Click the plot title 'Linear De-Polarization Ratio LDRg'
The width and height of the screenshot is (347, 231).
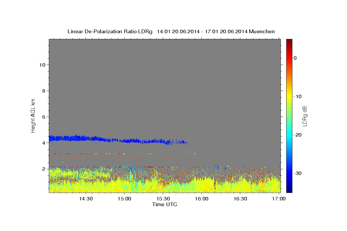click(x=110, y=31)
